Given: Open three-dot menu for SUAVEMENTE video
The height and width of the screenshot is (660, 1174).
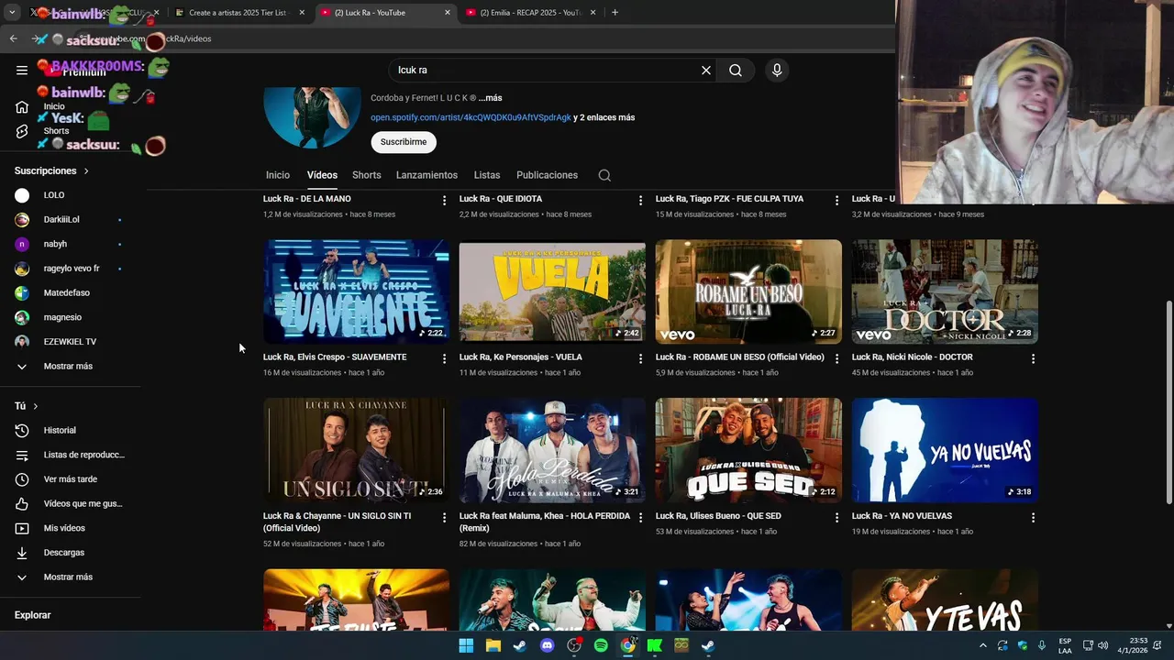Looking at the screenshot, I should click(444, 358).
